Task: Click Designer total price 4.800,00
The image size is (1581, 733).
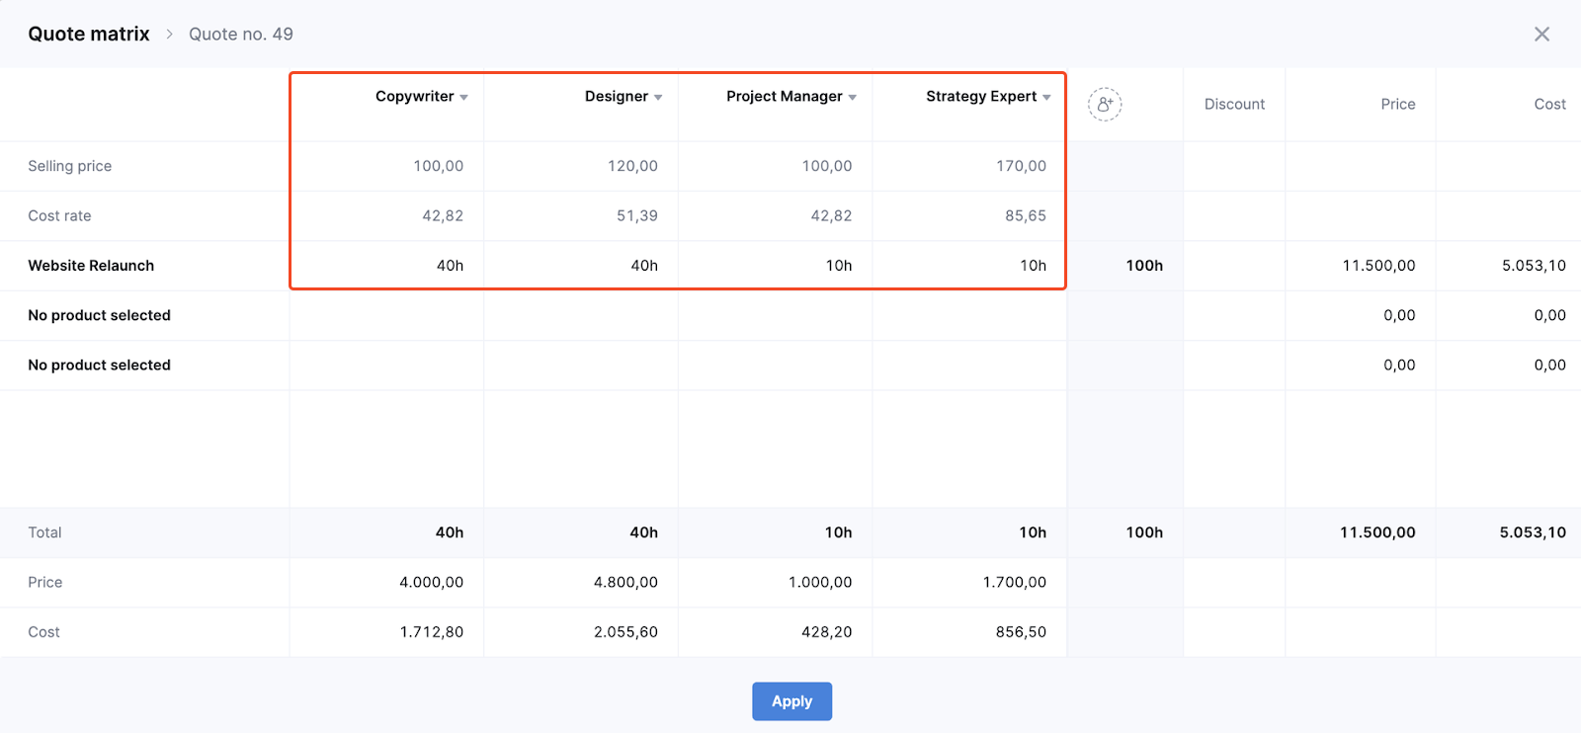Action: pyautogui.click(x=625, y=583)
